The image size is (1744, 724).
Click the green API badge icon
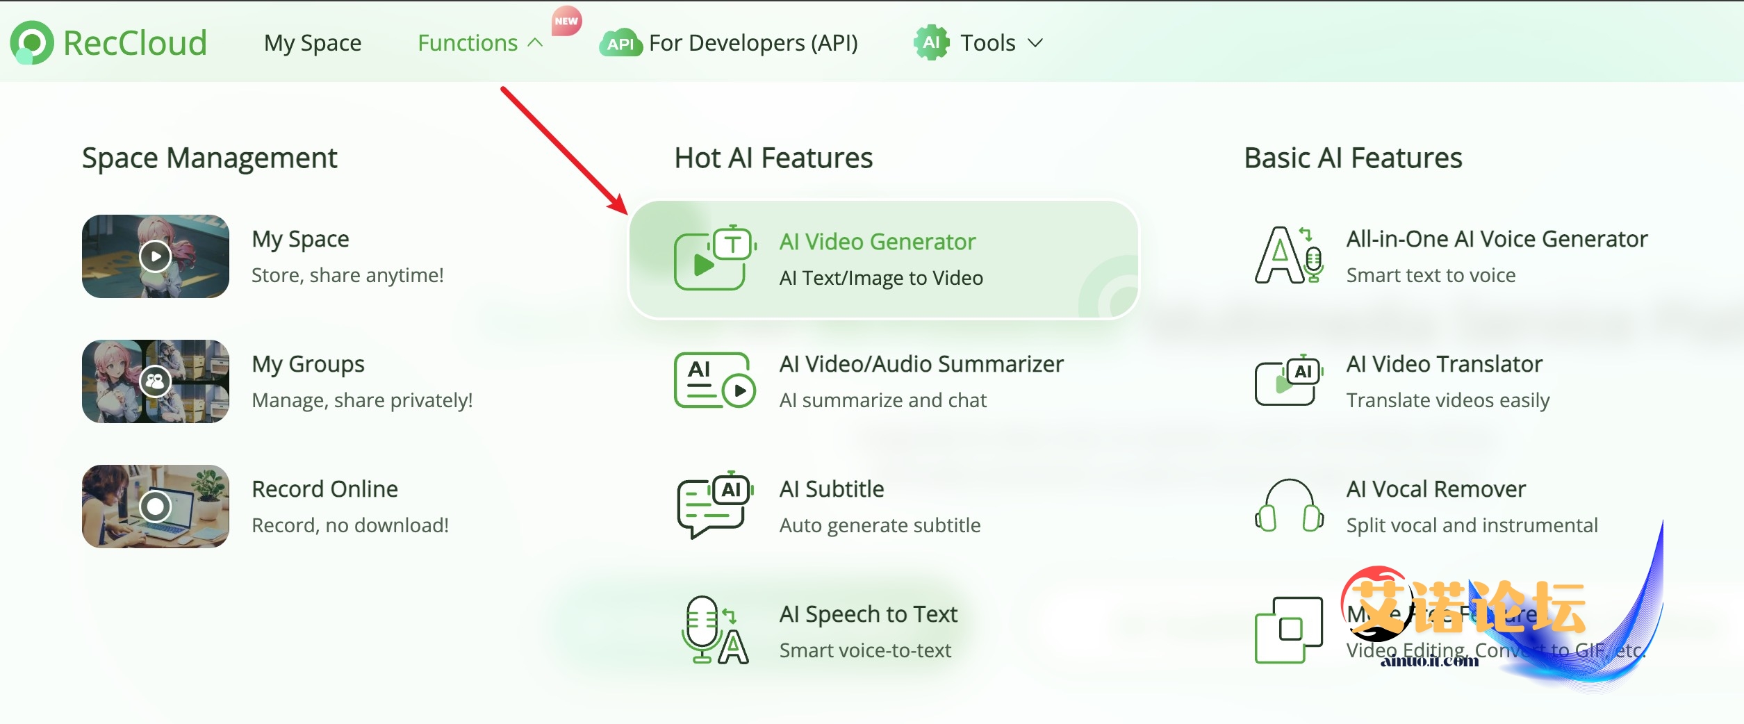click(620, 44)
